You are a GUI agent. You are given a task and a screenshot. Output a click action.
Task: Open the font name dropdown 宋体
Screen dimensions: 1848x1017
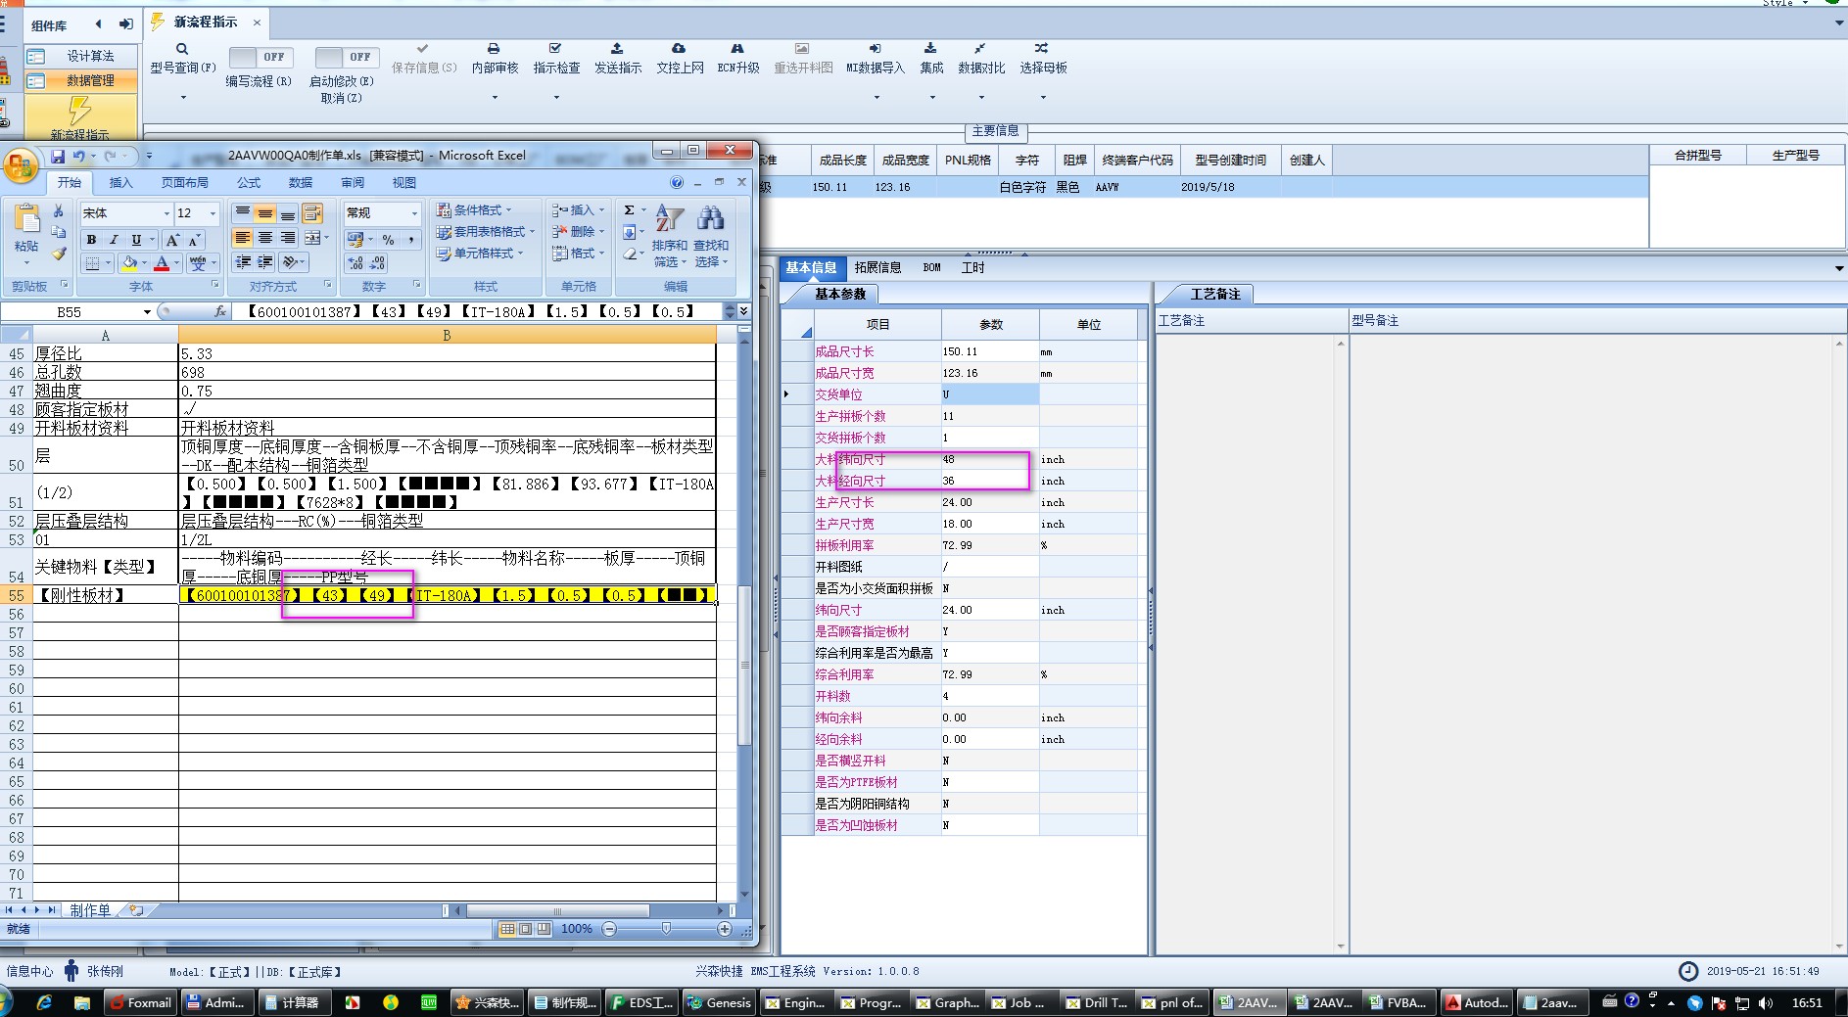[166, 213]
